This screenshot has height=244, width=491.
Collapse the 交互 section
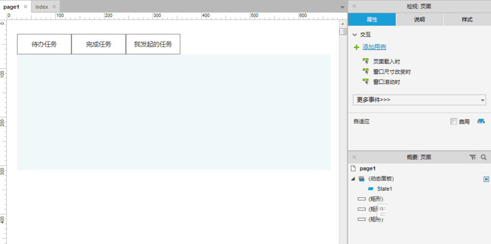355,35
